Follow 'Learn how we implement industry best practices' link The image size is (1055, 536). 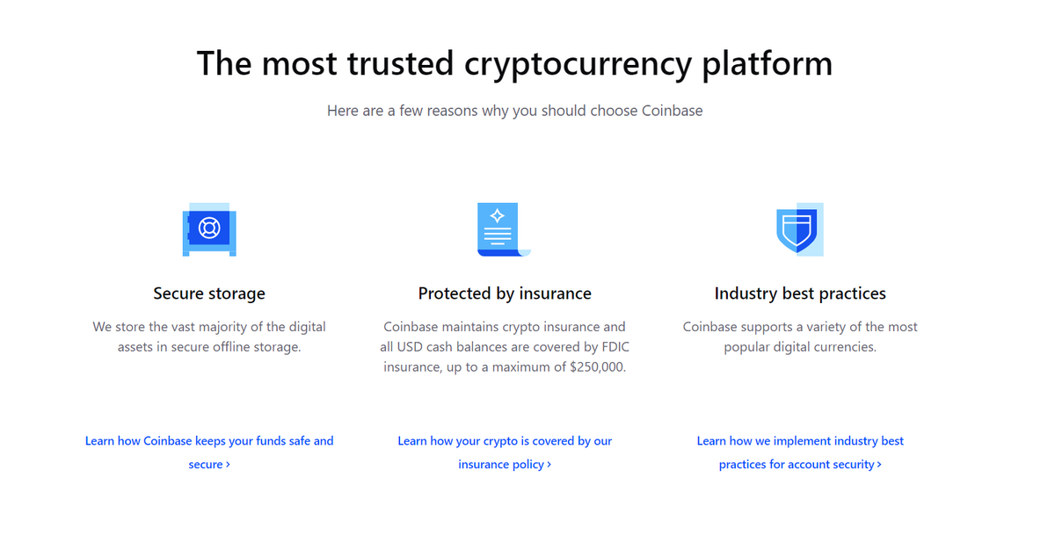pos(800,453)
